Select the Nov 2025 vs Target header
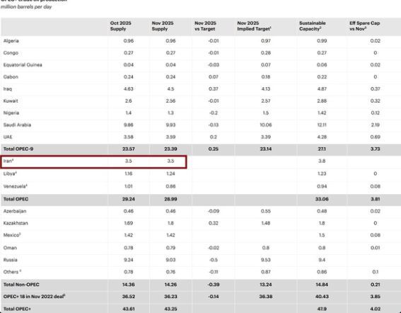The height and width of the screenshot is (313, 401). (x=205, y=26)
